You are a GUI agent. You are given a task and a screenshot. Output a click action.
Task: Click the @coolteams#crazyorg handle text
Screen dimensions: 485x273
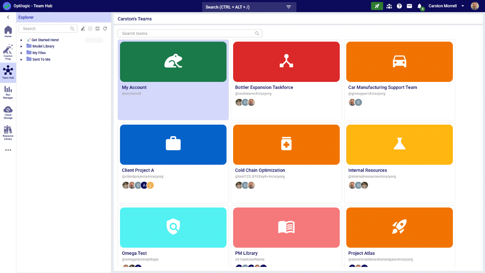(253, 93)
